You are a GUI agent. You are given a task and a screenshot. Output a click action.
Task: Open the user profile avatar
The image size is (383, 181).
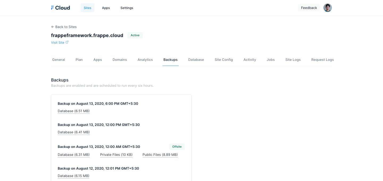pyautogui.click(x=327, y=8)
